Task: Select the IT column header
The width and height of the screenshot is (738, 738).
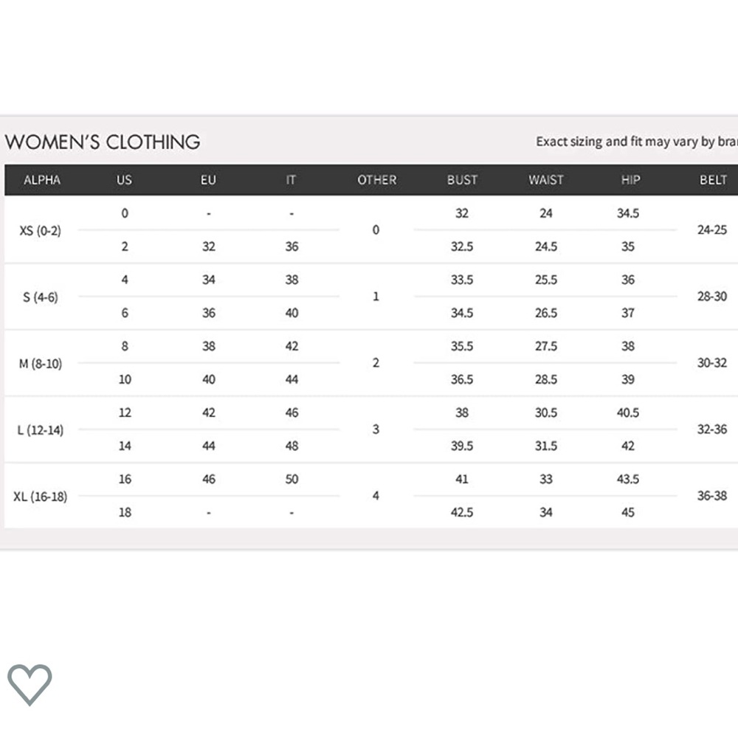Action: point(291,180)
